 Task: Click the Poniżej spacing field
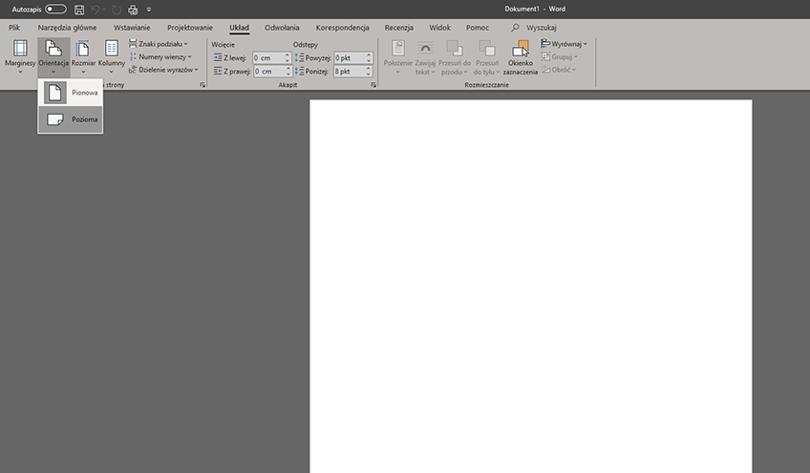pos(350,72)
